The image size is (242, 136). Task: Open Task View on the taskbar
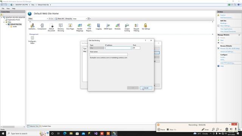coord(59,133)
